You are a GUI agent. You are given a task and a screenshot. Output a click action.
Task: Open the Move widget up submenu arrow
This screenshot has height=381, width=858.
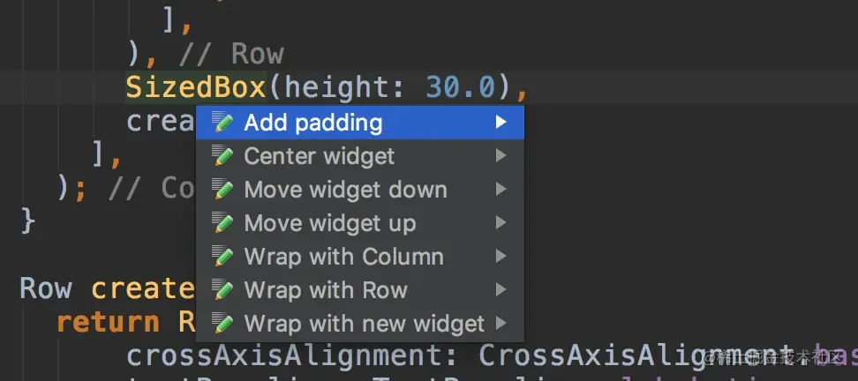click(x=500, y=223)
